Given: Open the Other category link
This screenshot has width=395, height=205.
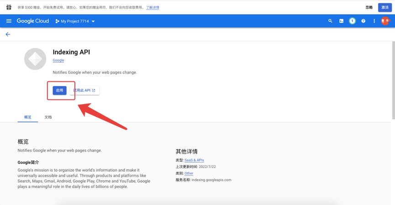Looking at the screenshot, I should (x=189, y=173).
